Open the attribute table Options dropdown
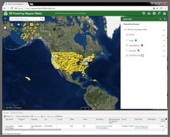 [8, 116]
